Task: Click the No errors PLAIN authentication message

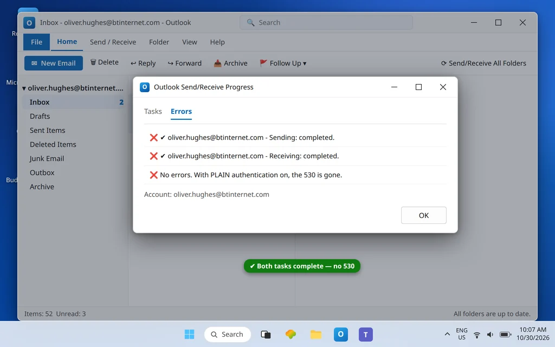Action: [251, 175]
